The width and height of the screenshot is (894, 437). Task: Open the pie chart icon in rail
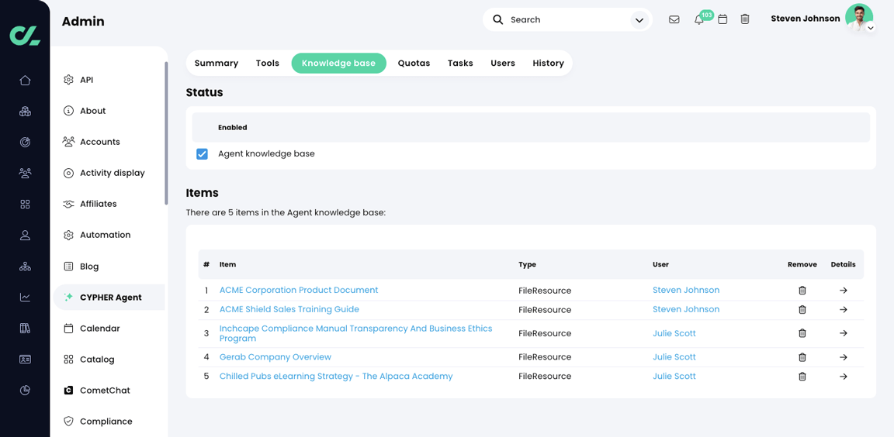25,391
